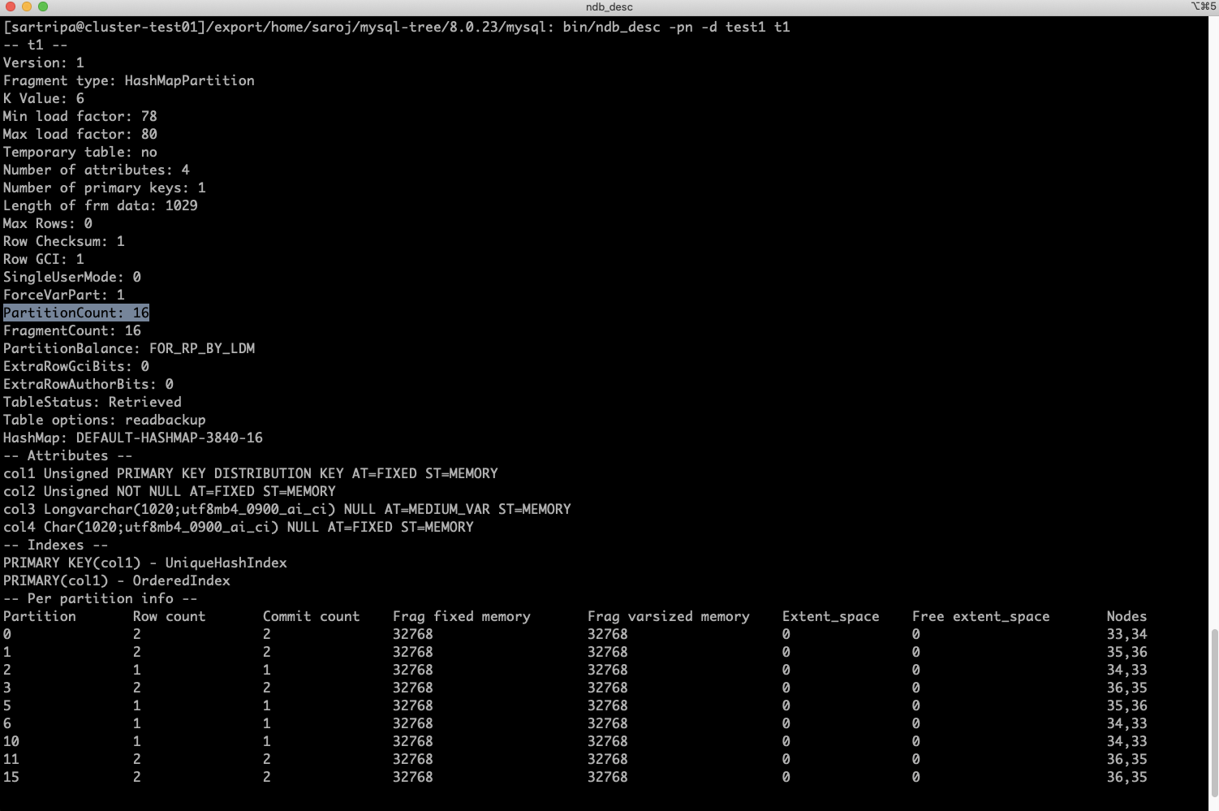This screenshot has width=1219, height=811.
Task: Click the 'Number of attributes: 4' line
Action: tap(97, 170)
